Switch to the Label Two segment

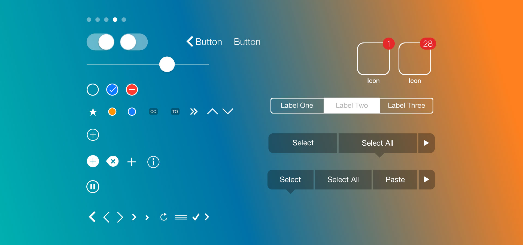[x=352, y=106]
